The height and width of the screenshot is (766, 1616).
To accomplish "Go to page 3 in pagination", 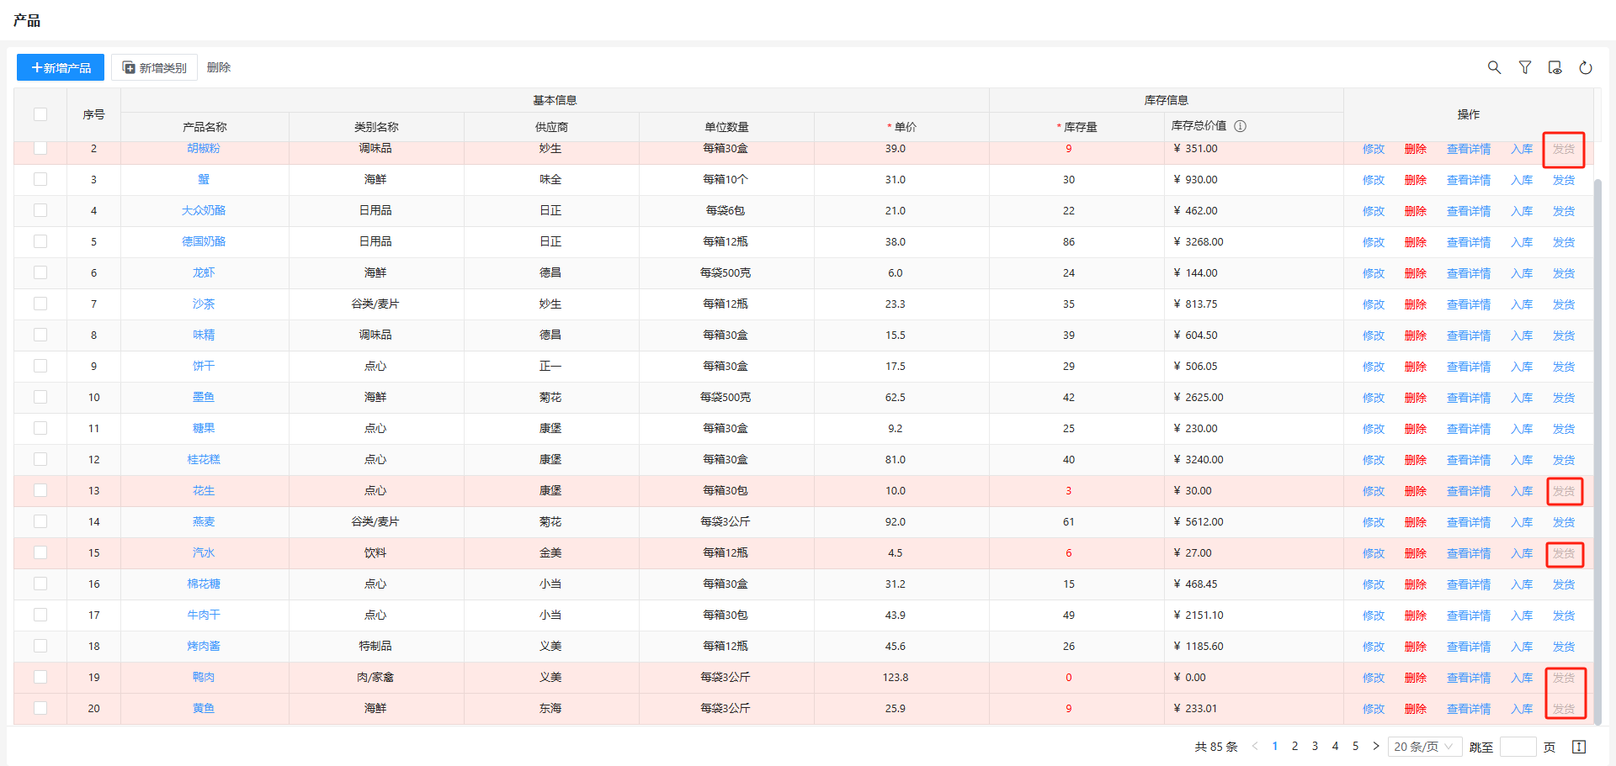I will pyautogui.click(x=1315, y=746).
